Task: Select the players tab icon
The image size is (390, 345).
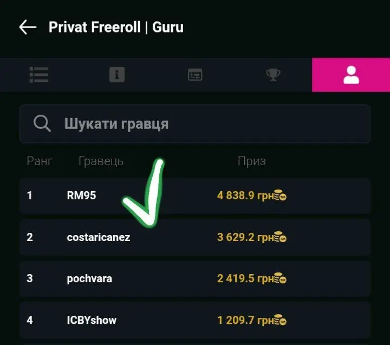Action: tap(351, 75)
